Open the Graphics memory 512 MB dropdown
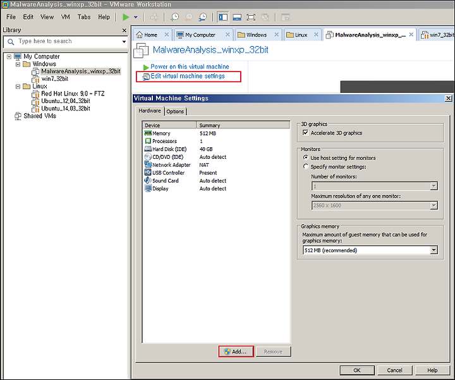This screenshot has width=455, height=380. [434, 250]
